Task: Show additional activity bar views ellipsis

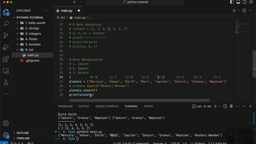Action: pyautogui.click(x=6, y=94)
